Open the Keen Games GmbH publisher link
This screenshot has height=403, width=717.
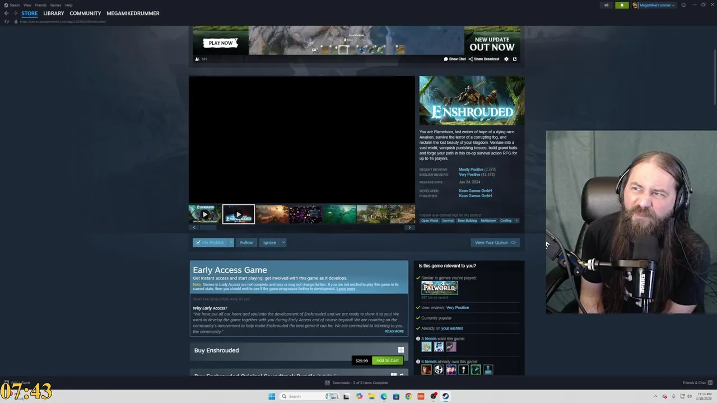[x=475, y=196]
